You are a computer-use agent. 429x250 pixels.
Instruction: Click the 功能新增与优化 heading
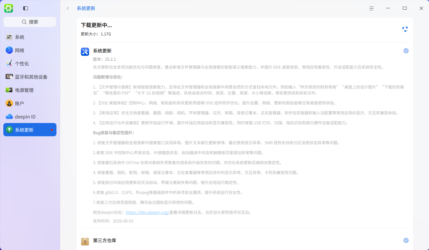point(108,77)
